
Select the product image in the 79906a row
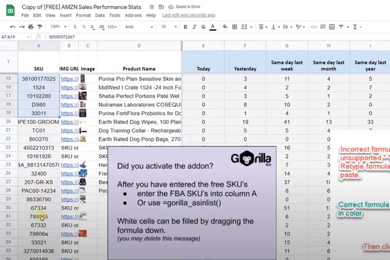tap(83, 234)
